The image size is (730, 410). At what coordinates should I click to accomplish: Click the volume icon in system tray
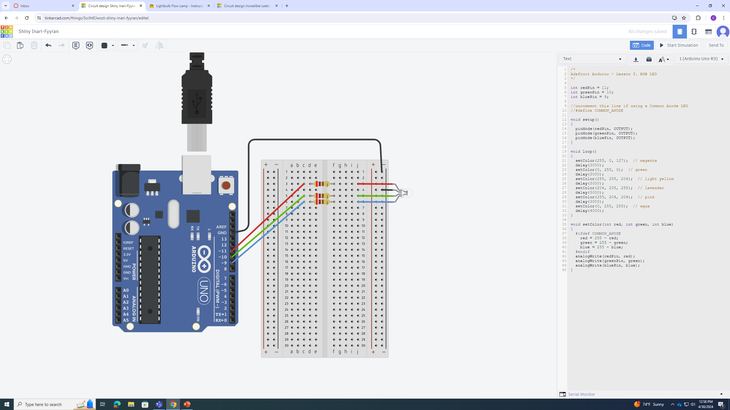(x=693, y=404)
